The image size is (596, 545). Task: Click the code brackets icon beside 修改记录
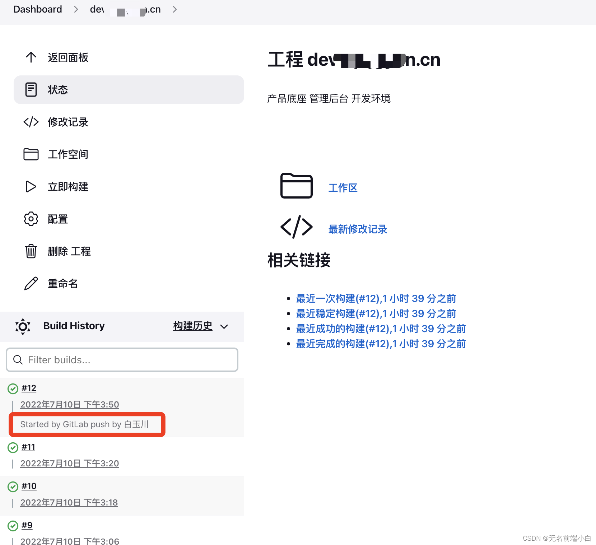31,122
